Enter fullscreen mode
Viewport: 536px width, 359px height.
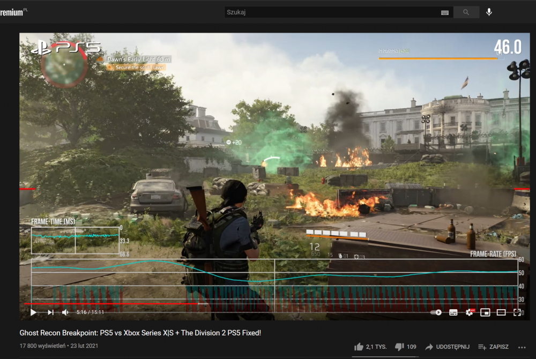point(517,312)
